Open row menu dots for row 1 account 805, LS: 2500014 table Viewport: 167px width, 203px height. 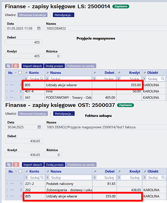(x=11, y=85)
